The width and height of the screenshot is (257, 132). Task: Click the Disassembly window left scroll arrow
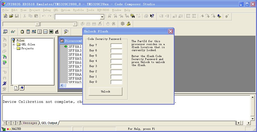coord(62,85)
